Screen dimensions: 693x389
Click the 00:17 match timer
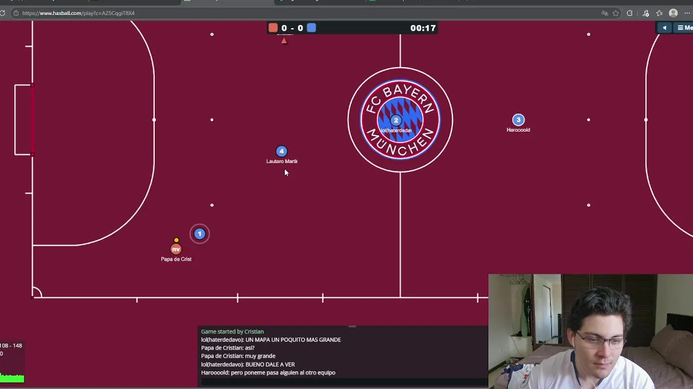coord(423,28)
